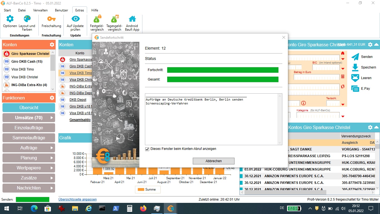Click Sammelaufträge function button
380x214 pixels.
pos(29,138)
